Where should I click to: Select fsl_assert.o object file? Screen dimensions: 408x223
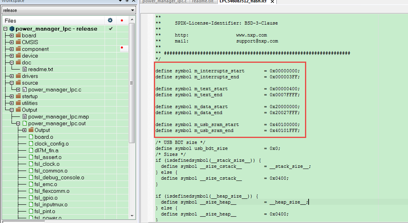pos(48,157)
